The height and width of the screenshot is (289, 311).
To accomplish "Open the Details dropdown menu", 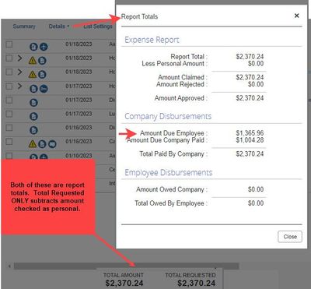I will 59,26.
